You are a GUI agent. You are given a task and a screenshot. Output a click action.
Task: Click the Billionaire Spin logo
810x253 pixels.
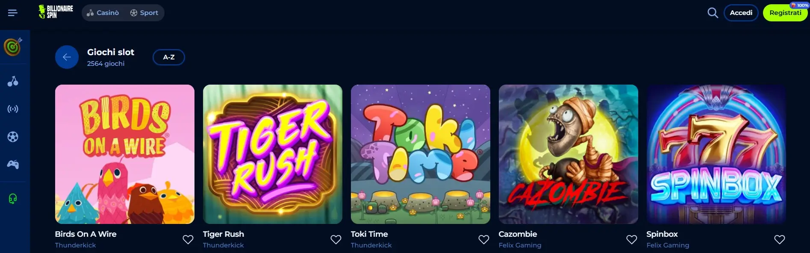56,12
